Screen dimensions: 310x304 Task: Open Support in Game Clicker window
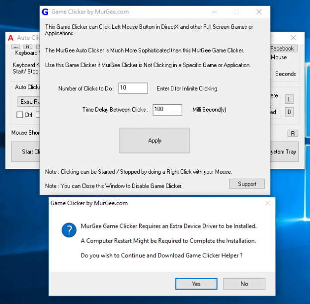[x=247, y=184]
